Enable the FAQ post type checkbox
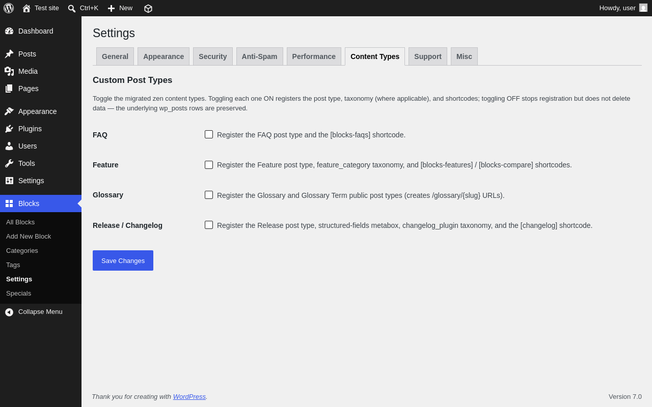Screen dimensions: 652x407 (209, 134)
